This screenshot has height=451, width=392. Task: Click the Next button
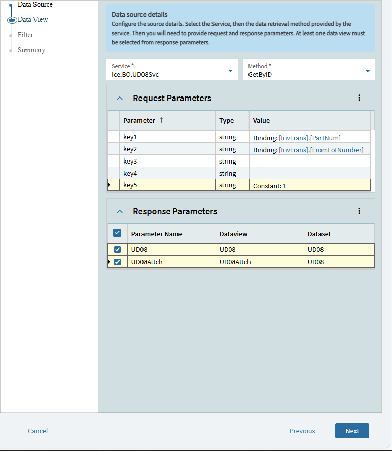[x=352, y=431]
